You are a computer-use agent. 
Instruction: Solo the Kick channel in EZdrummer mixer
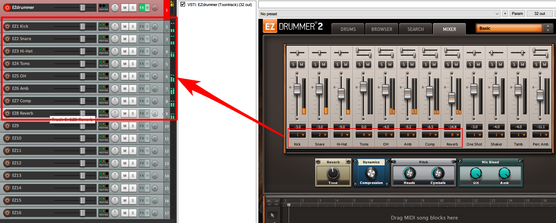293,65
